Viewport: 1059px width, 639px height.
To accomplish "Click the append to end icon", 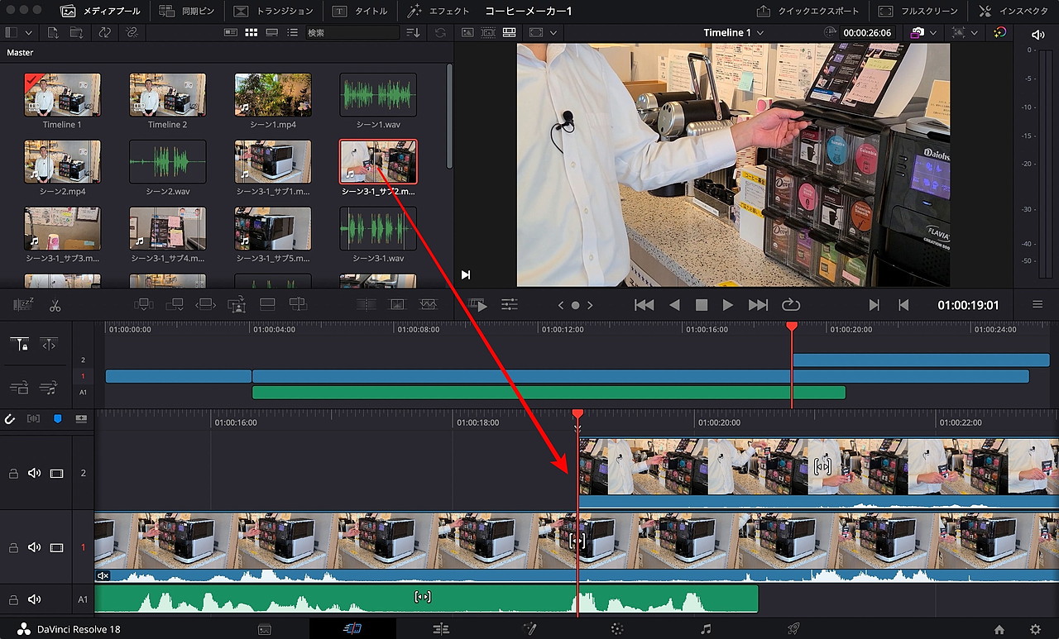I will pos(175,305).
